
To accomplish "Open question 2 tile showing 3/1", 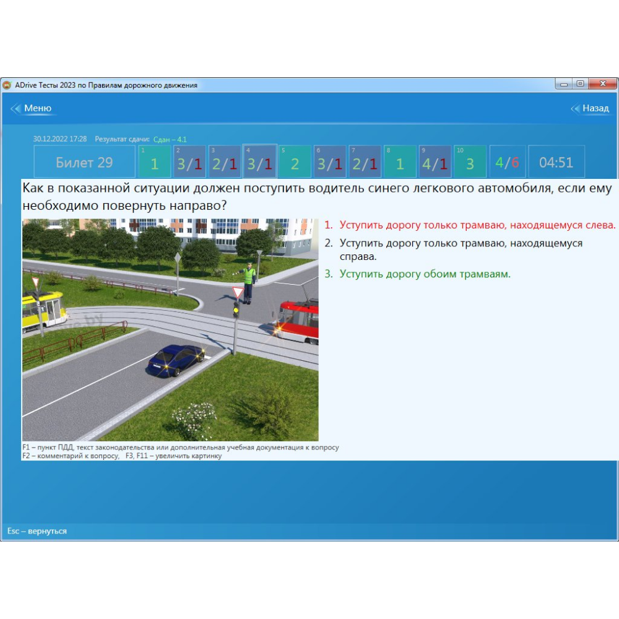I will pos(189,162).
